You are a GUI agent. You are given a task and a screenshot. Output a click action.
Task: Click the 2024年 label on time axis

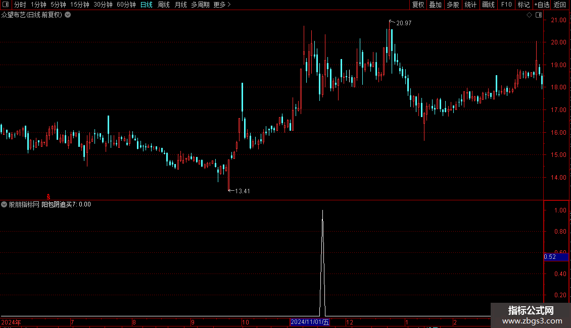[11, 322]
